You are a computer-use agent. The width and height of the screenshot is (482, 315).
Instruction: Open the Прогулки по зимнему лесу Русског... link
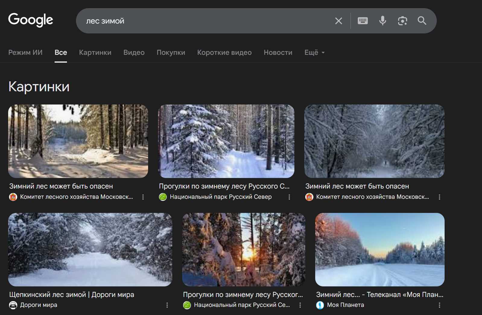243,295
